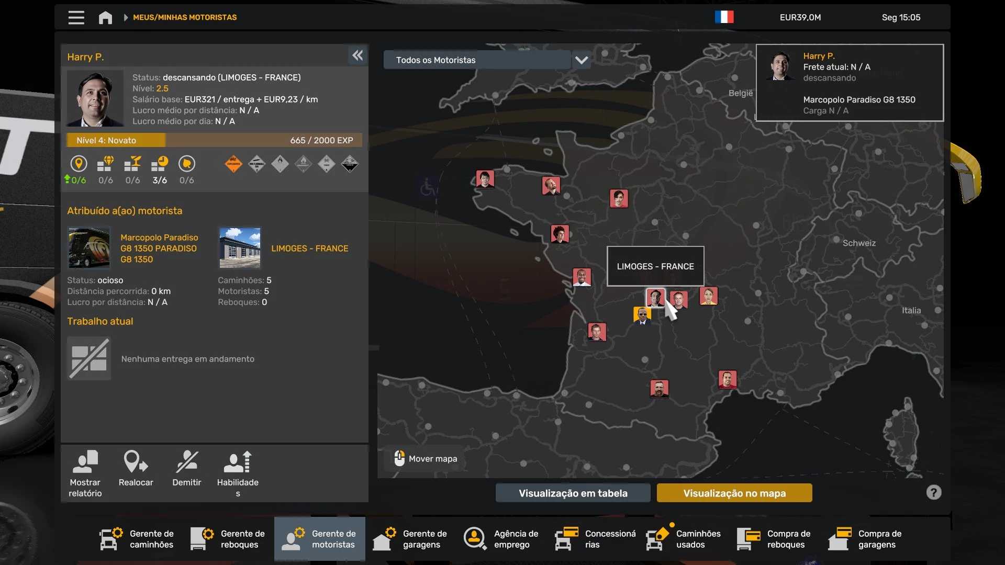Select explosives ADR skill diamond icon
1005x565 pixels.
[233, 164]
